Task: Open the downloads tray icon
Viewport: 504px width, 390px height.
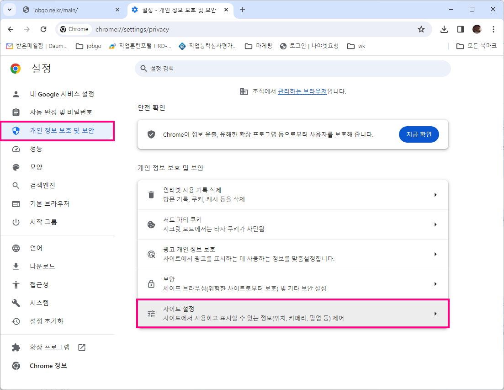Action: [444, 29]
